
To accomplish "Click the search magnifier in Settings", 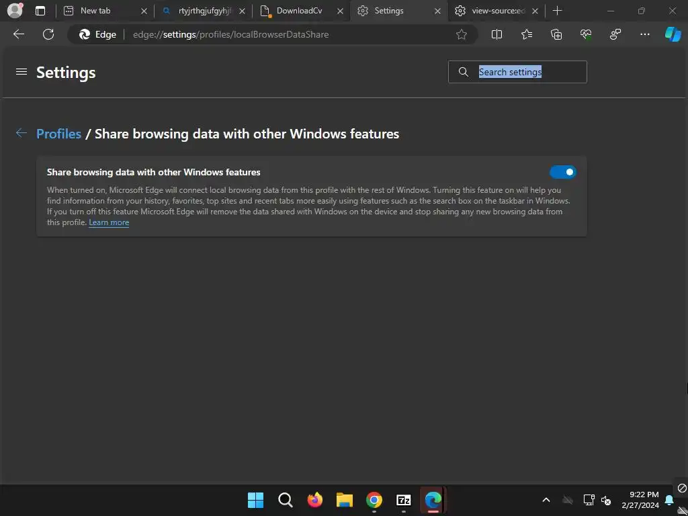I will pos(464,72).
